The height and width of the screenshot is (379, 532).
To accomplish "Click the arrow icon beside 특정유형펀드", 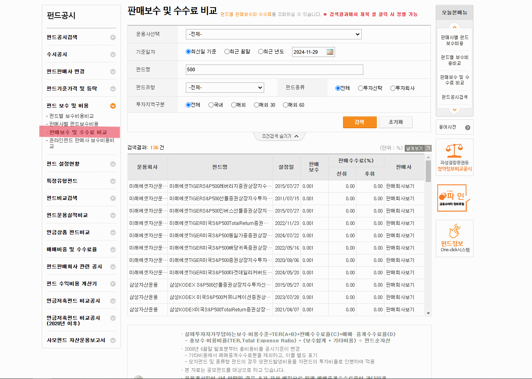I will click(x=113, y=181).
